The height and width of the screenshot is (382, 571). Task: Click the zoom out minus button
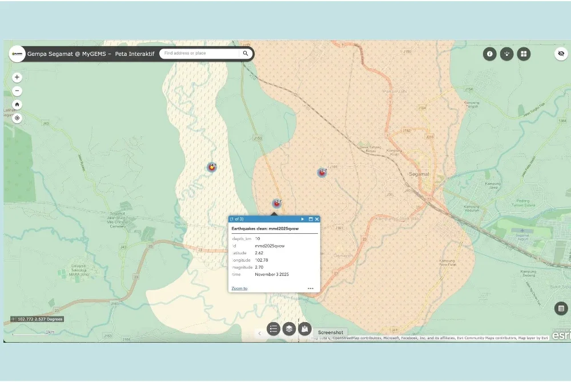pyautogui.click(x=17, y=91)
